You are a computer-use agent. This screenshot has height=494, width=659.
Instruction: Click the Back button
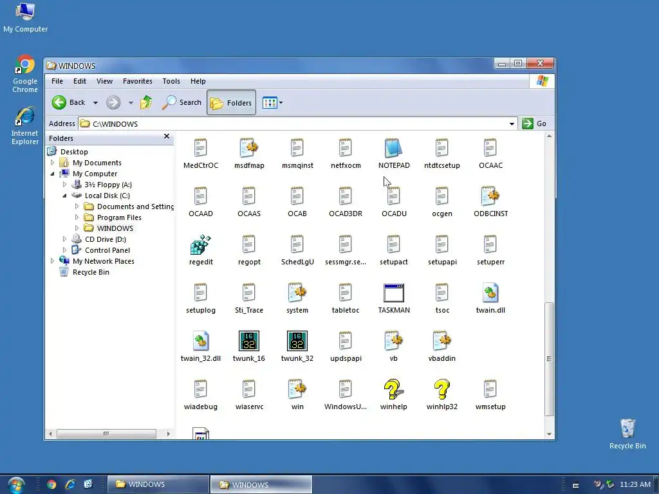(x=68, y=102)
